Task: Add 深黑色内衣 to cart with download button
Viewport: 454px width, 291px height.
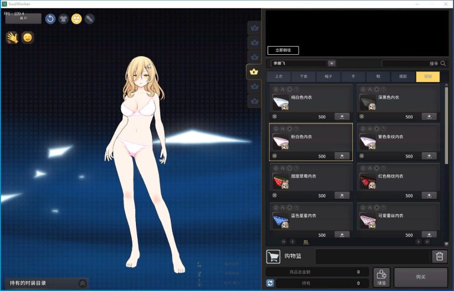Action: [429, 116]
